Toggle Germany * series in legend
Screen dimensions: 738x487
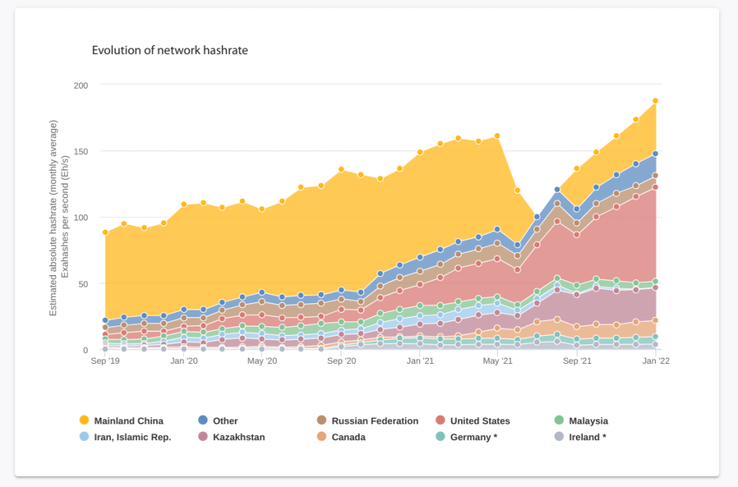click(466, 437)
